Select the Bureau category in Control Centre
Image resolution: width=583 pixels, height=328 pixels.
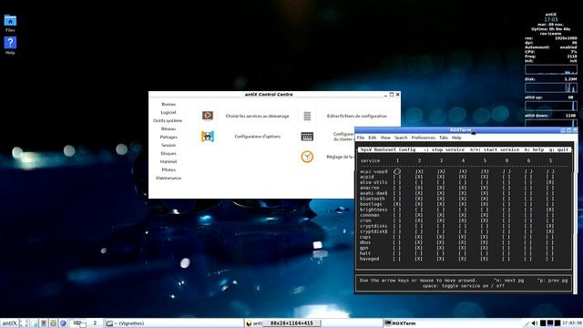[x=169, y=104]
